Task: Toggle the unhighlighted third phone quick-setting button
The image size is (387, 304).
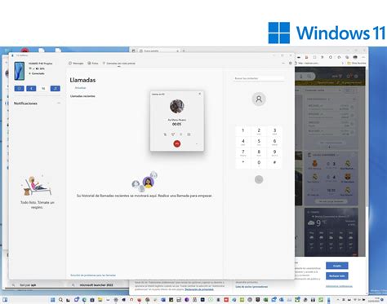Action: 43,89
